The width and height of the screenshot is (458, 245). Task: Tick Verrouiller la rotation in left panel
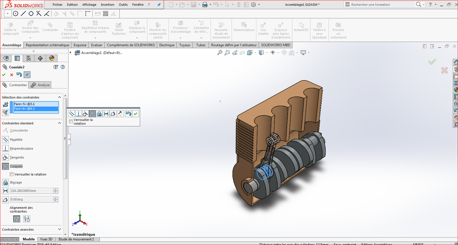pyautogui.click(x=12, y=174)
